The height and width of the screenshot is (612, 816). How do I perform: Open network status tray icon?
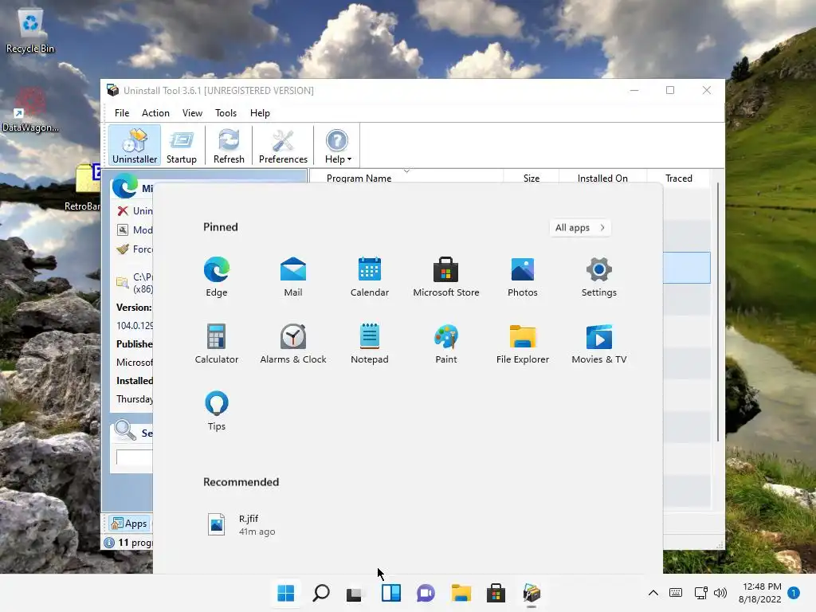point(700,593)
